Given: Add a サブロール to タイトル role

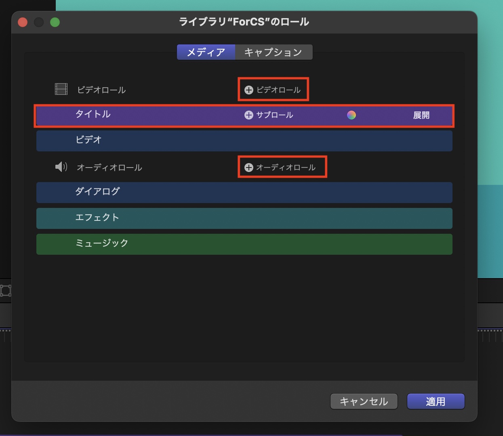Looking at the screenshot, I should [x=269, y=115].
